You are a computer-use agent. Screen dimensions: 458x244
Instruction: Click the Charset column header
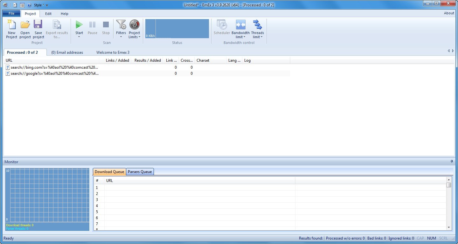211,60
